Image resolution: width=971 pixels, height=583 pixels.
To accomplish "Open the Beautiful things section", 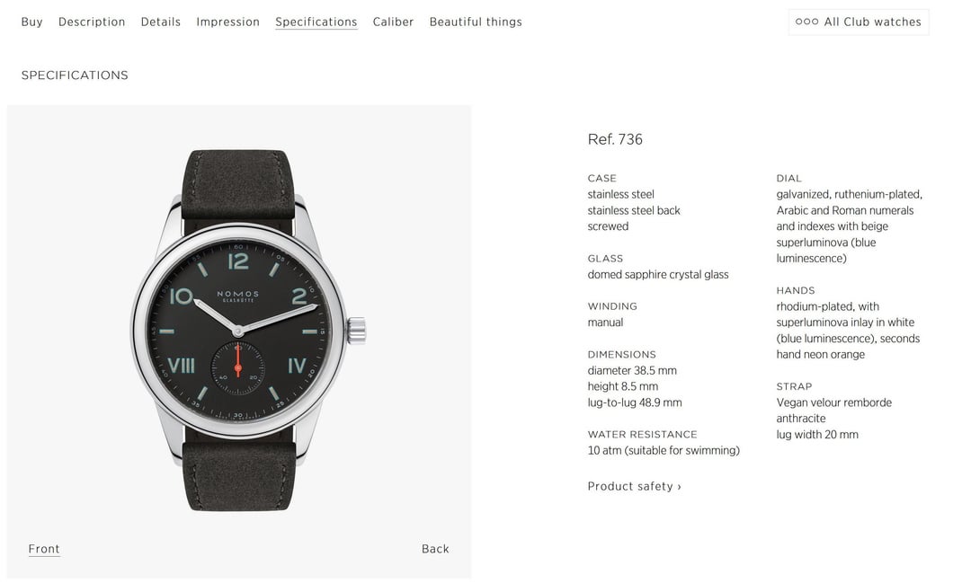I will 476,22.
